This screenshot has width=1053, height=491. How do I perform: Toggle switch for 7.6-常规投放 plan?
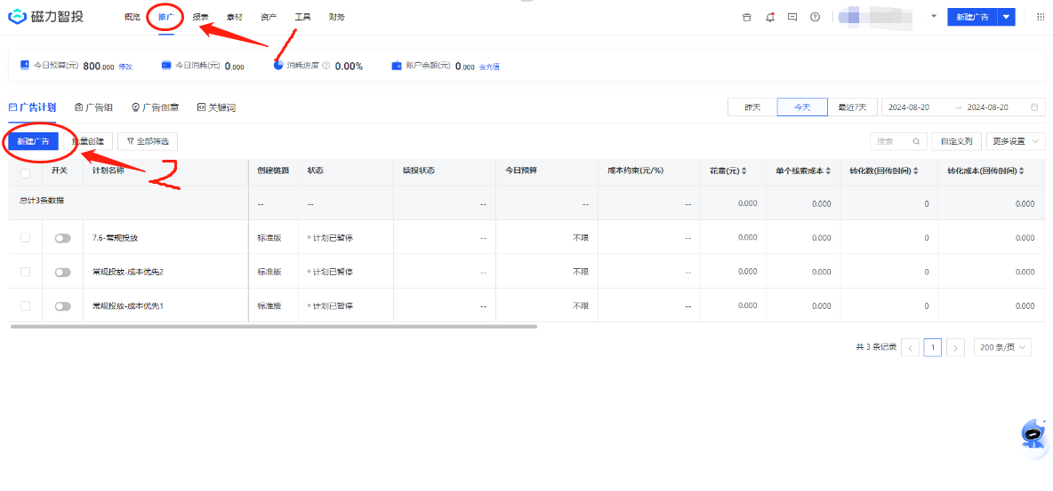coord(63,238)
